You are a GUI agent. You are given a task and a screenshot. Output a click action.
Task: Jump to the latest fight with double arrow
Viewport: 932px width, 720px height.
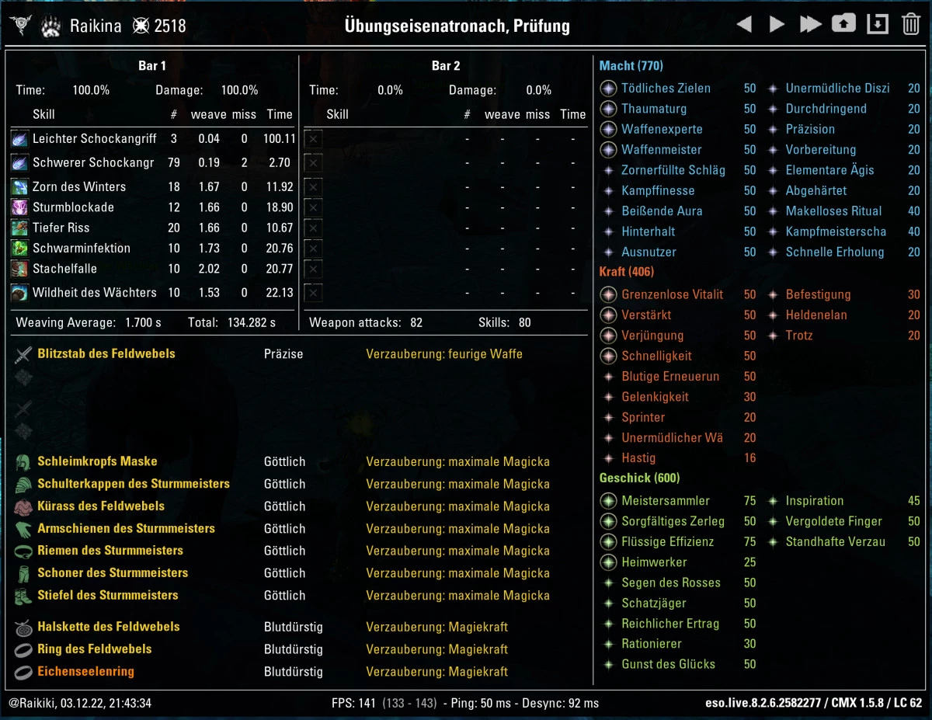coord(811,25)
